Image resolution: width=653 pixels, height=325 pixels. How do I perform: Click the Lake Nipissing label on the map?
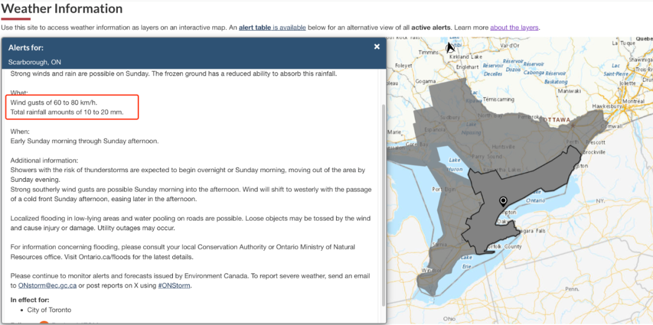click(x=471, y=129)
